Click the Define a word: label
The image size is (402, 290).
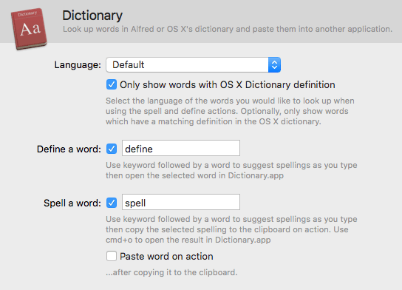pyautogui.click(x=69, y=149)
